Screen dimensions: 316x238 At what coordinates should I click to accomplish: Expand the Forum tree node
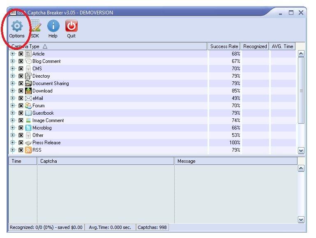pyautogui.click(x=12, y=105)
